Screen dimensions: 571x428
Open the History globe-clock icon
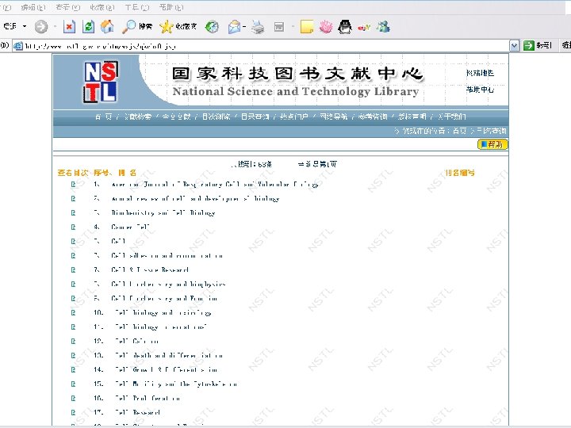pyautogui.click(x=212, y=27)
